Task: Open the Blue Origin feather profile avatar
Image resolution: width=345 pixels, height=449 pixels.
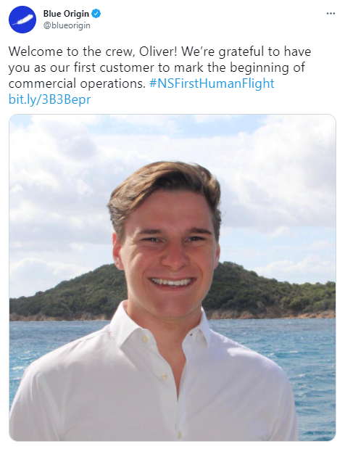Action: [x=22, y=20]
